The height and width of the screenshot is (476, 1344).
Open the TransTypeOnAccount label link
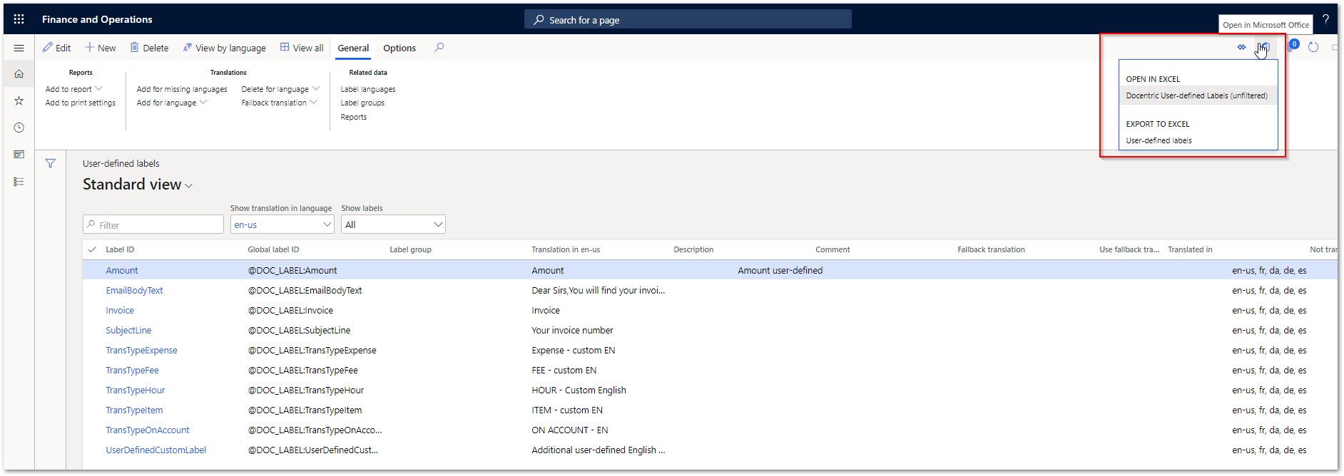coord(148,430)
